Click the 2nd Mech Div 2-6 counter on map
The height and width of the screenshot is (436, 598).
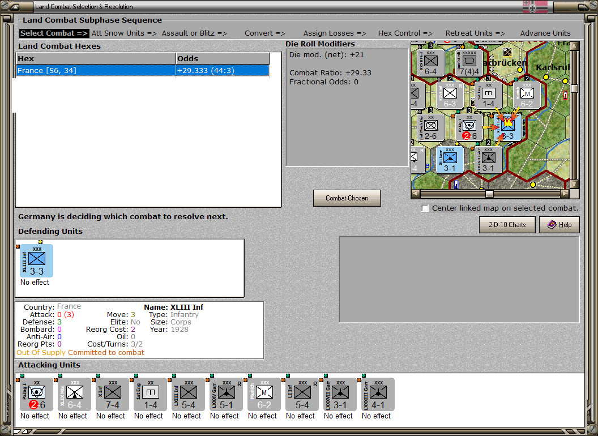[x=430, y=127]
